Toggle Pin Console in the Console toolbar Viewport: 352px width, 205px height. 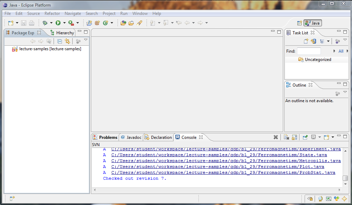[x=305, y=137]
